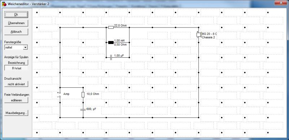Click the Weicheneditor title bar app icon

pyautogui.click(x=4, y=4)
